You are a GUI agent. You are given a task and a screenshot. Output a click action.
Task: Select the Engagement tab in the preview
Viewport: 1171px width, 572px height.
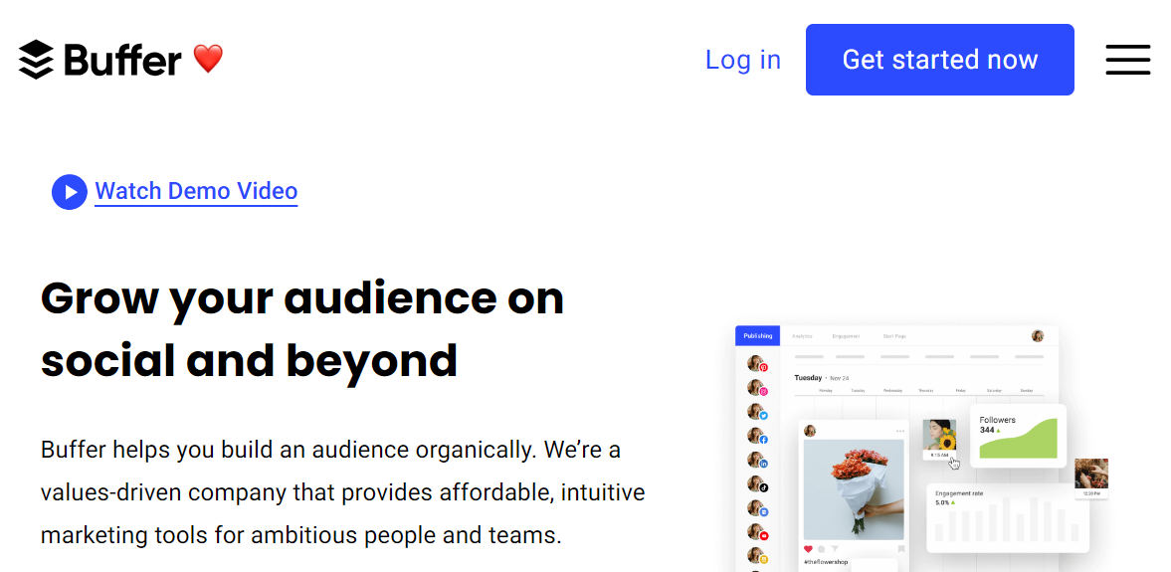click(x=845, y=336)
